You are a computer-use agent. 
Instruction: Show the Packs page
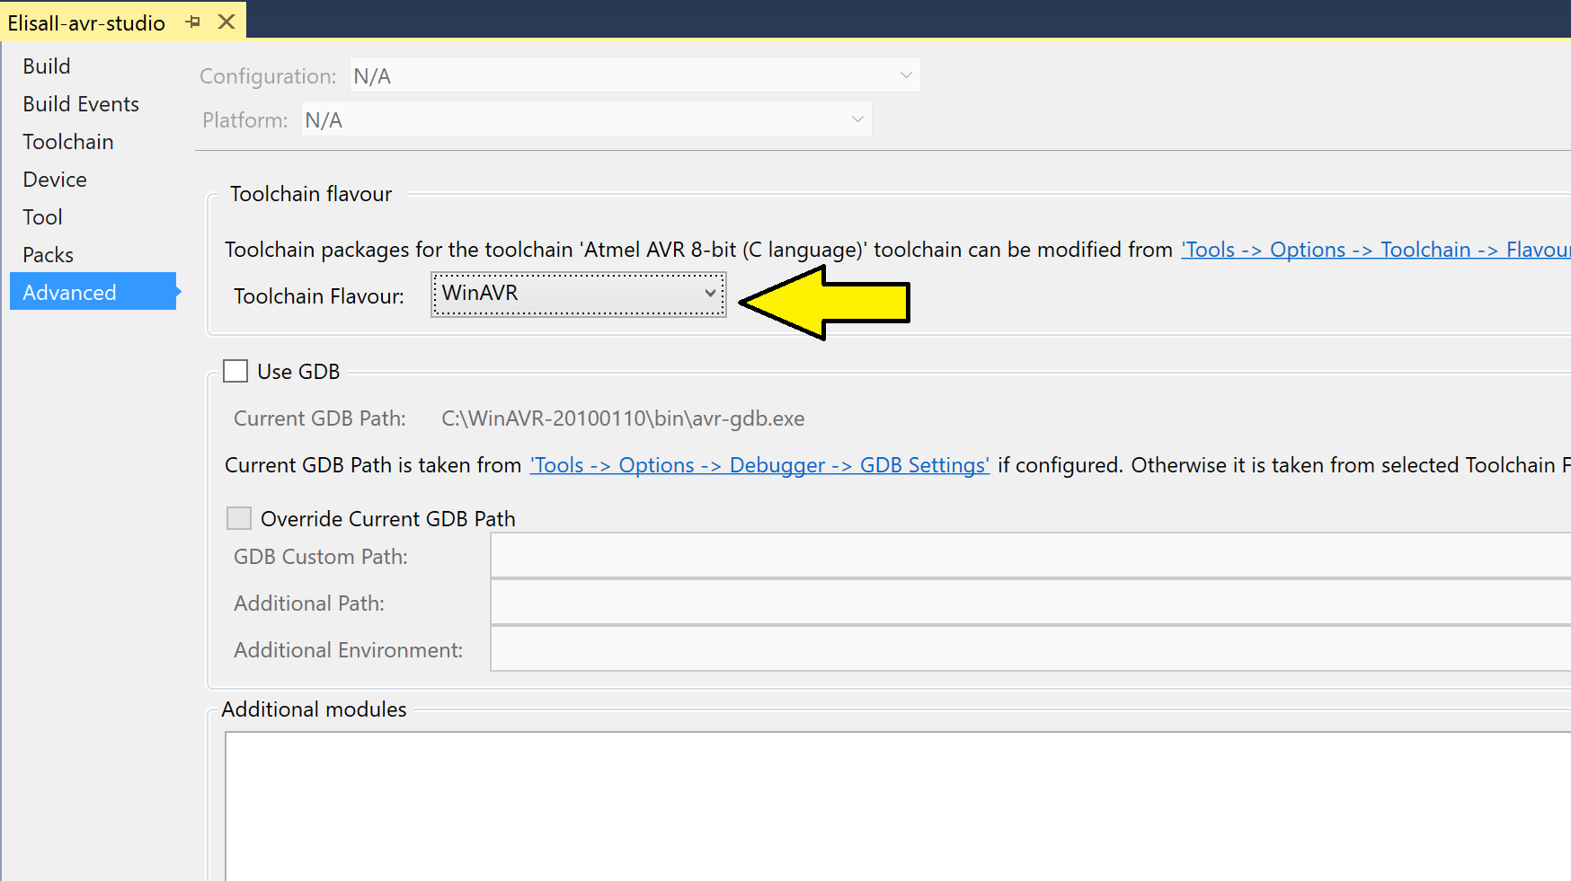(49, 255)
